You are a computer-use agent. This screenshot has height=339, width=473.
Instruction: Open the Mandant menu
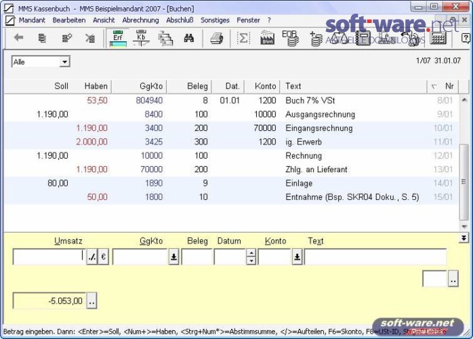click(x=32, y=20)
